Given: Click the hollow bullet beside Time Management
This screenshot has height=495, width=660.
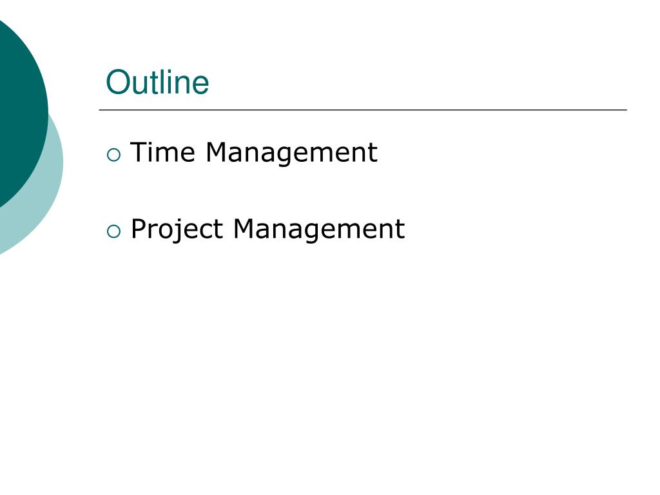Looking at the screenshot, I should click(113, 155).
